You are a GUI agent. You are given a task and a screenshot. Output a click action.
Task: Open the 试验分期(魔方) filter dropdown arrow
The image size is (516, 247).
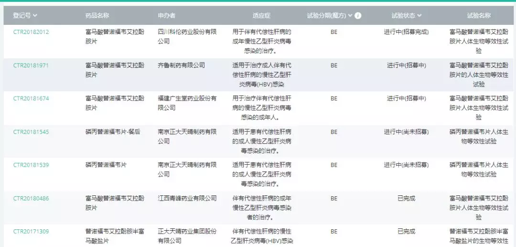coord(350,15)
